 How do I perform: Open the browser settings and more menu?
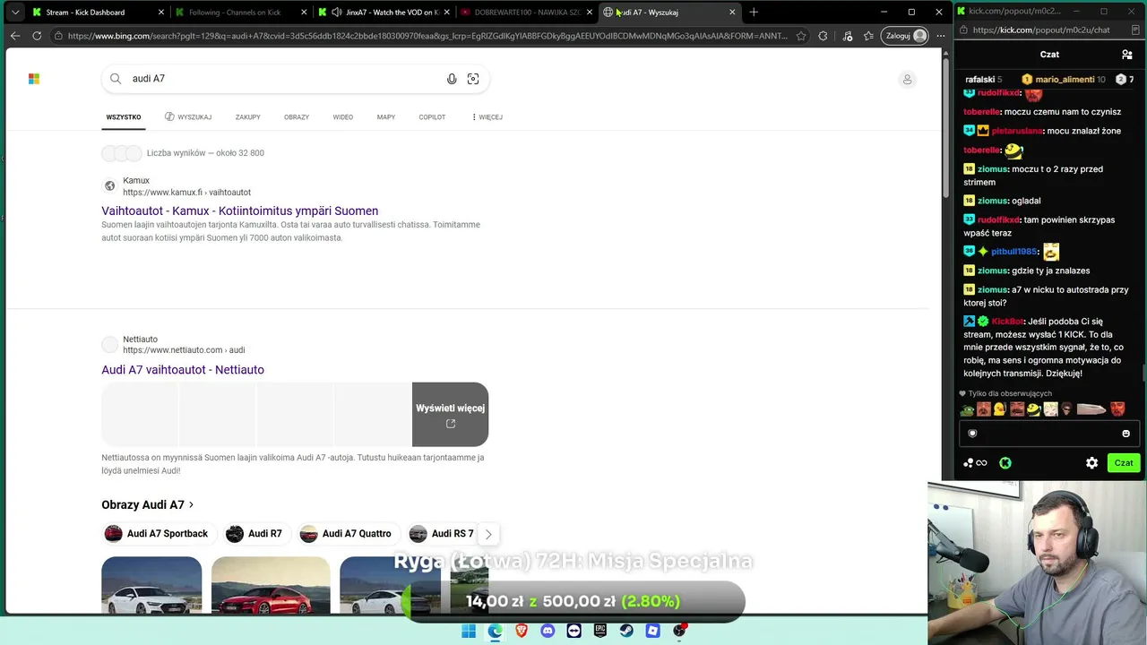click(x=940, y=36)
